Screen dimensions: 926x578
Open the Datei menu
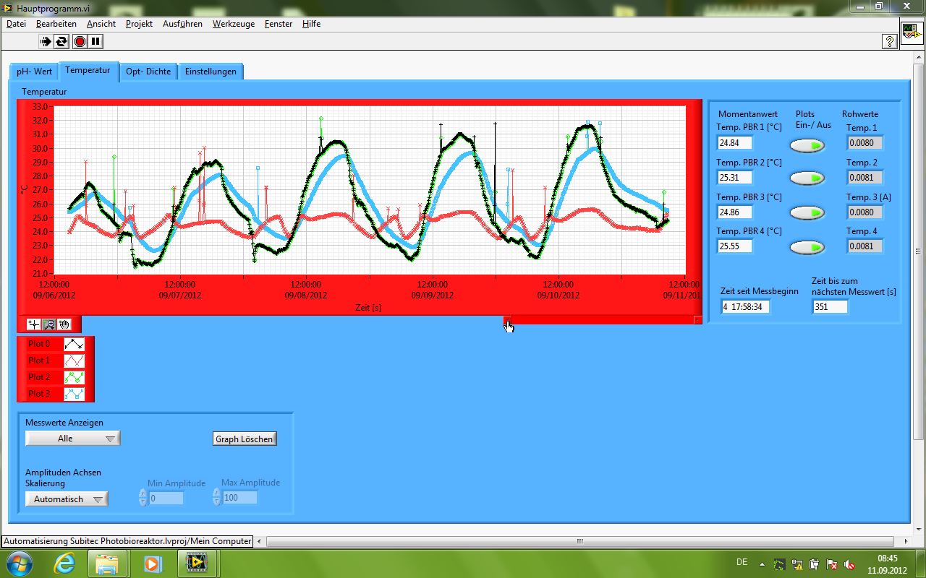click(x=16, y=24)
